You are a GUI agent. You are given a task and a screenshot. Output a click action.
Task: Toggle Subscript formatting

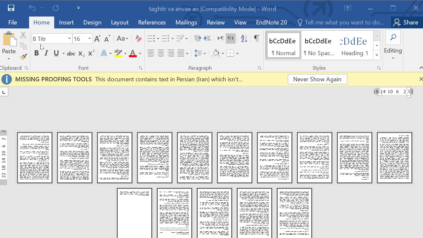point(81,54)
